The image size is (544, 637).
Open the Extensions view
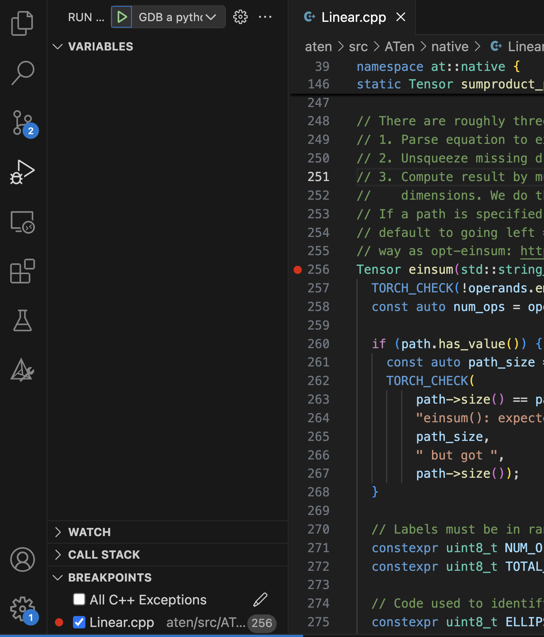pyautogui.click(x=22, y=271)
